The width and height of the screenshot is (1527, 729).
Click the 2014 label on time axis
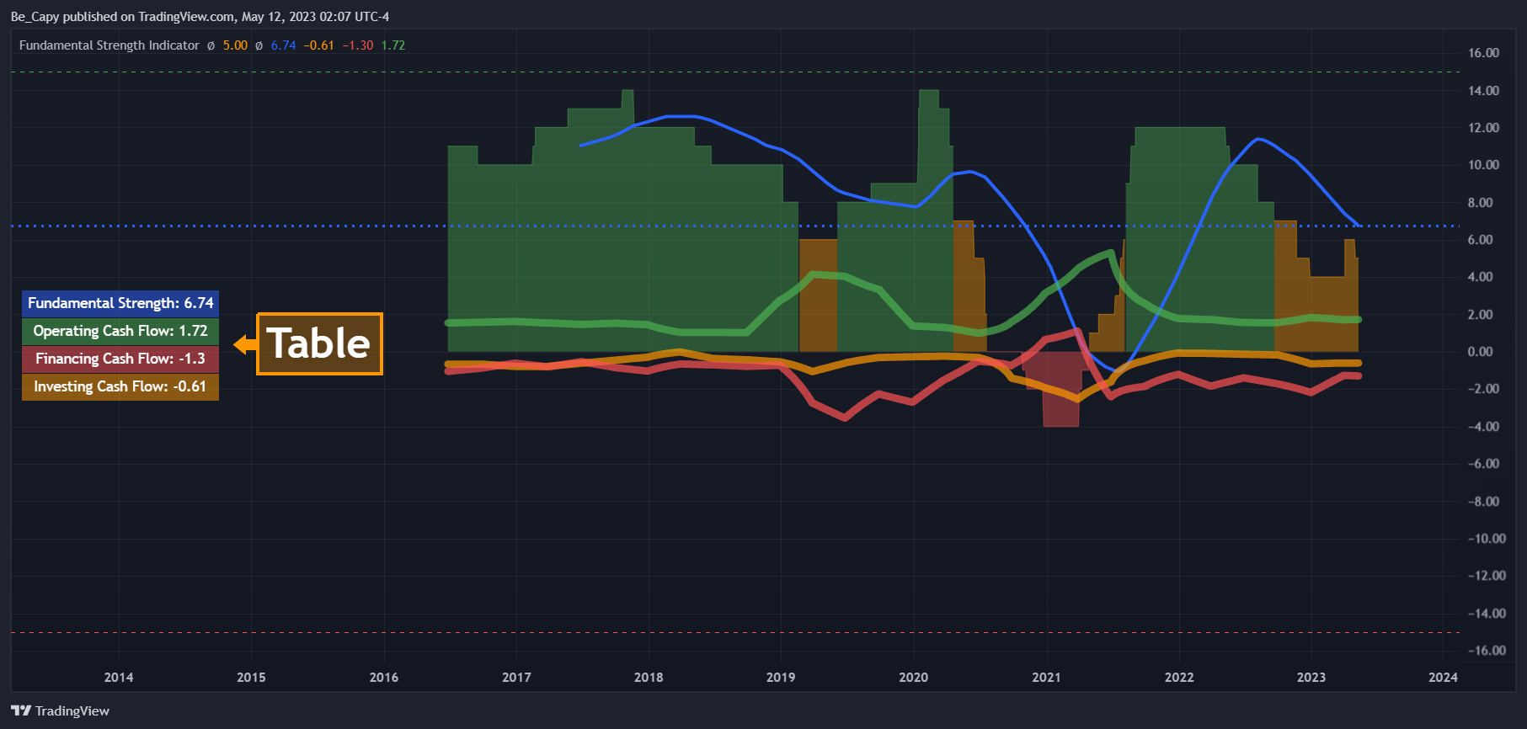119,677
